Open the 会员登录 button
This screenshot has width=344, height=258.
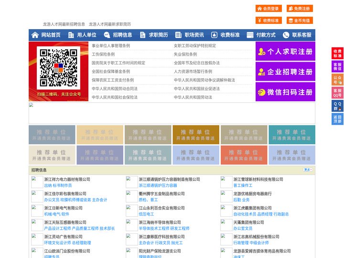pyautogui.click(x=269, y=9)
